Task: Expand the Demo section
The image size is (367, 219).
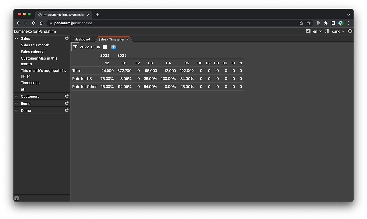Action: click(17, 110)
